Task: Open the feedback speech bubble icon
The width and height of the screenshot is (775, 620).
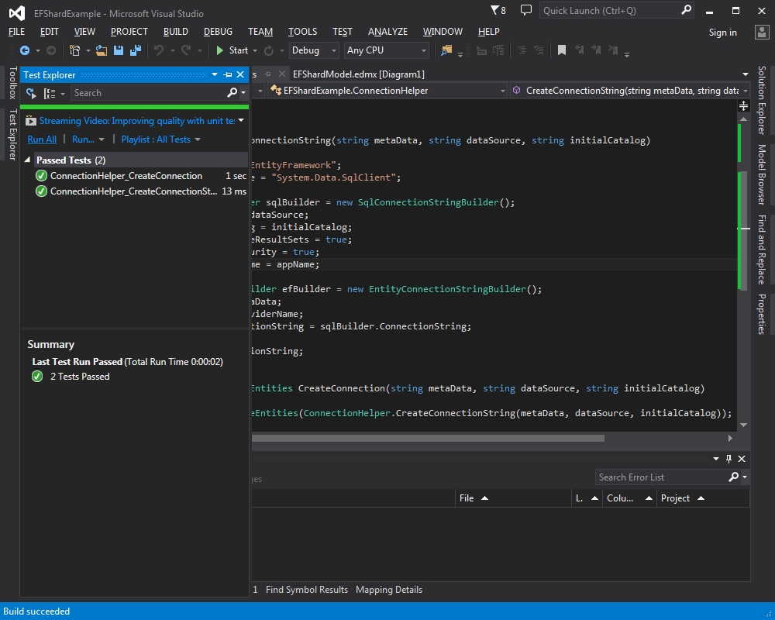Action: coord(526,10)
